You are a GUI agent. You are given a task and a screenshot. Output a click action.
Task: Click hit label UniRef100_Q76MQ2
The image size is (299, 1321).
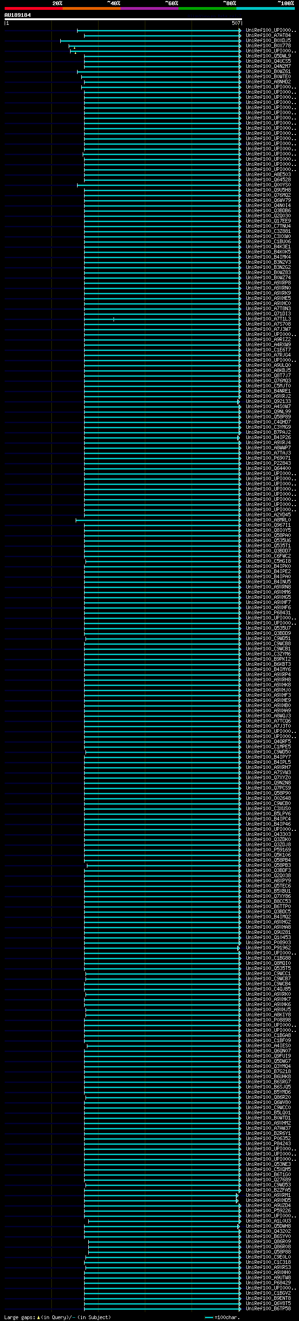268,195
